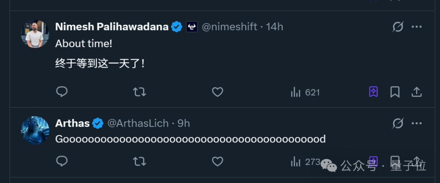
Task: Reply to Arthas's tweet
Action: click(62, 161)
